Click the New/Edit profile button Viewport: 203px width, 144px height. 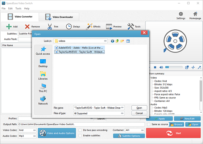[187, 119]
